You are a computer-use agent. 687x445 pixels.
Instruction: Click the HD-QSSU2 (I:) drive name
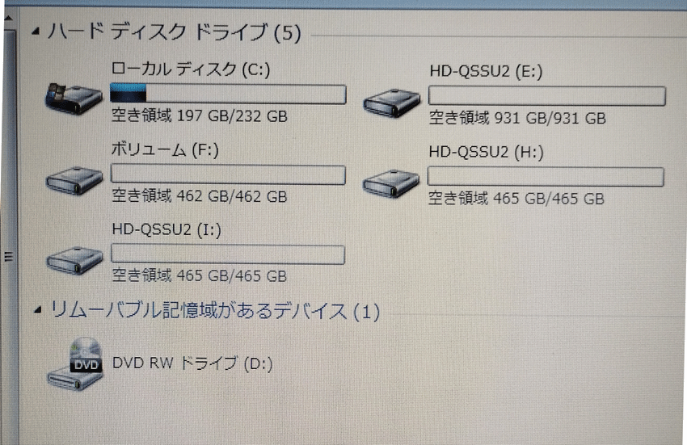point(166,229)
